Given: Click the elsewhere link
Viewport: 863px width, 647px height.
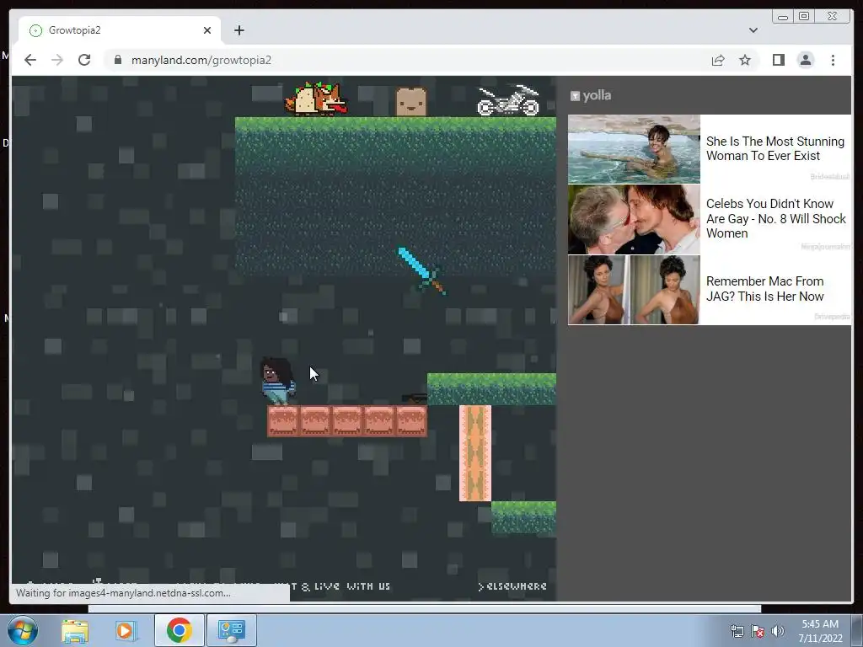Looking at the screenshot, I should [x=512, y=586].
